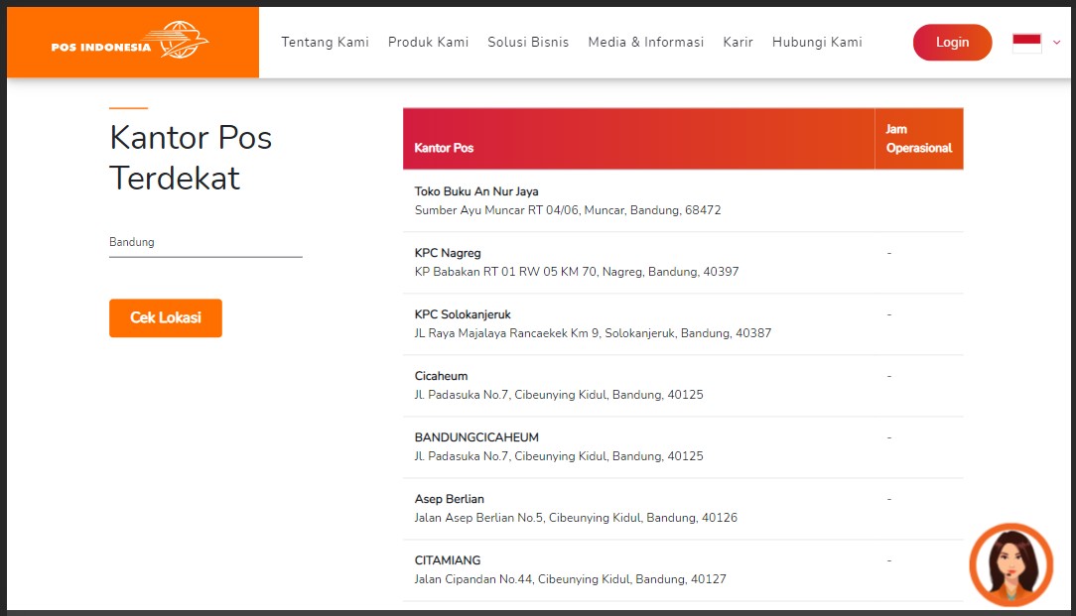Click the Kantor Pos Terdekat heading

(x=191, y=158)
